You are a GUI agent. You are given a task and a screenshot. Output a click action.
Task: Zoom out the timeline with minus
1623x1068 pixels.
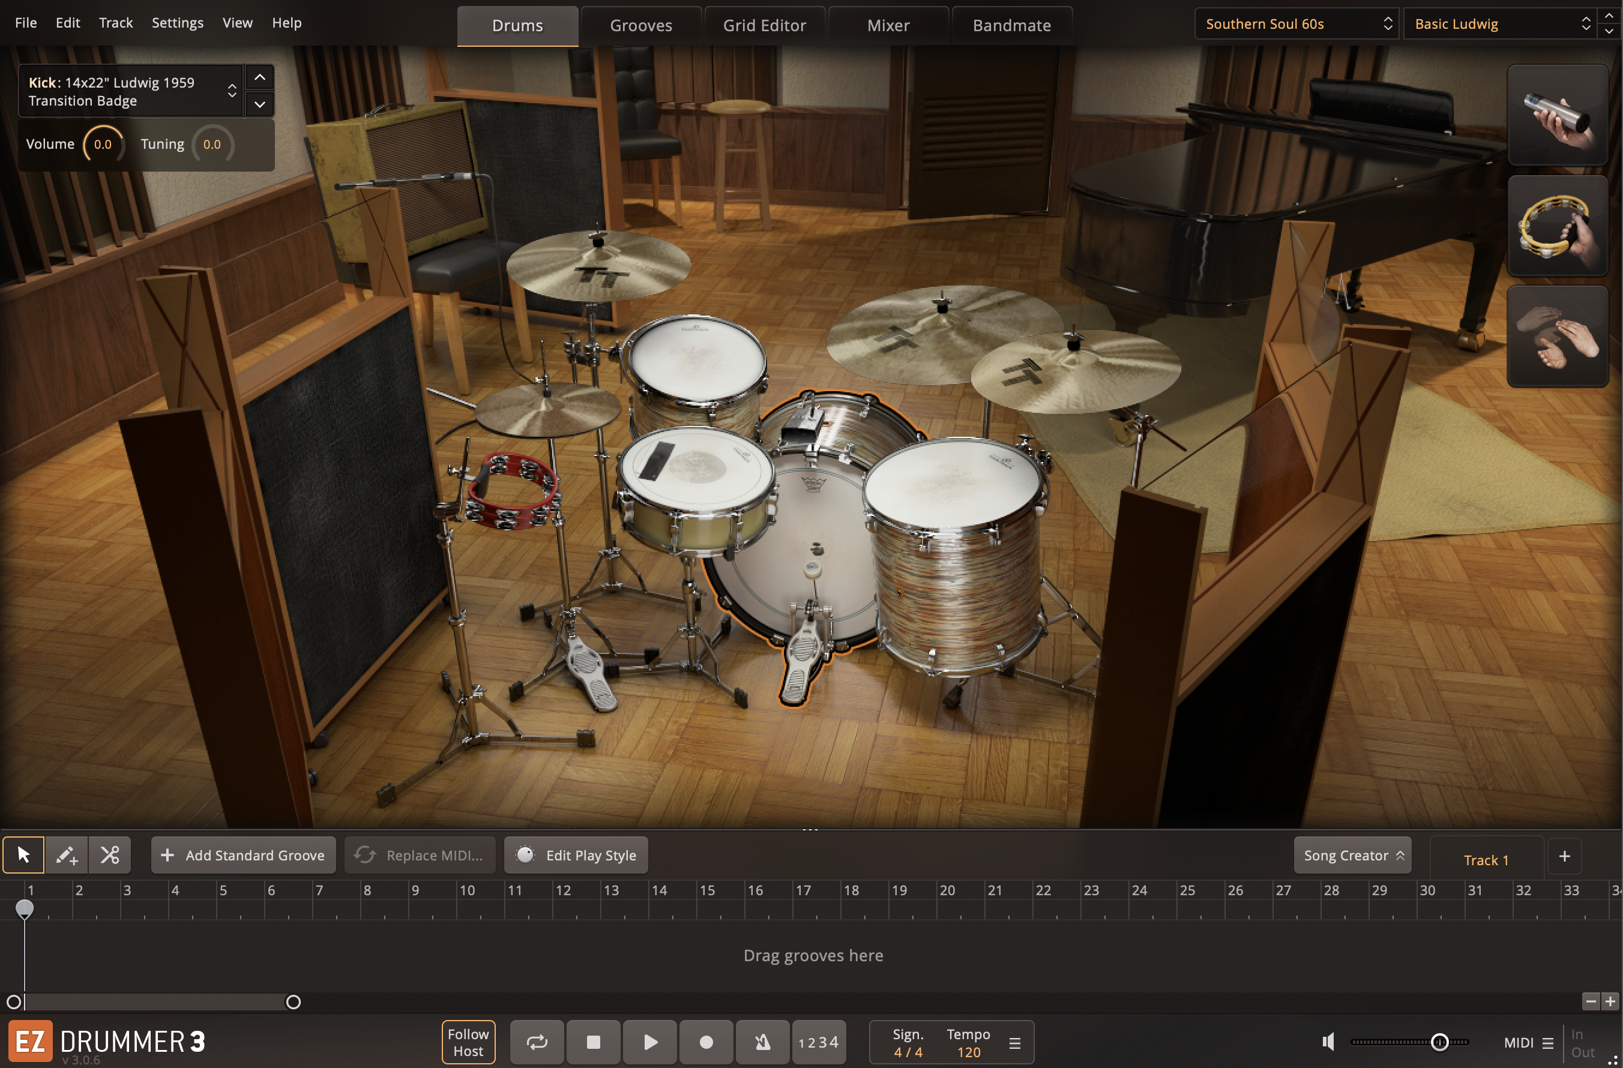[1591, 1001]
